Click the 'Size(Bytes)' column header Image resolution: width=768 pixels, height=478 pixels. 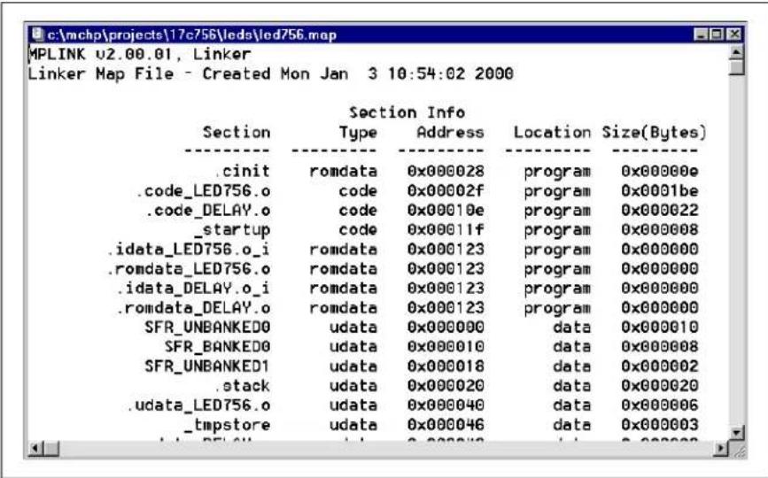click(654, 133)
